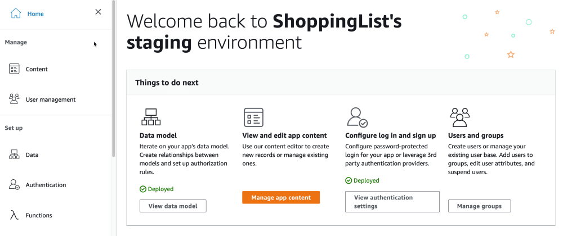The image size is (563, 236).
Task: Open the Home menu item
Action: pyautogui.click(x=35, y=14)
